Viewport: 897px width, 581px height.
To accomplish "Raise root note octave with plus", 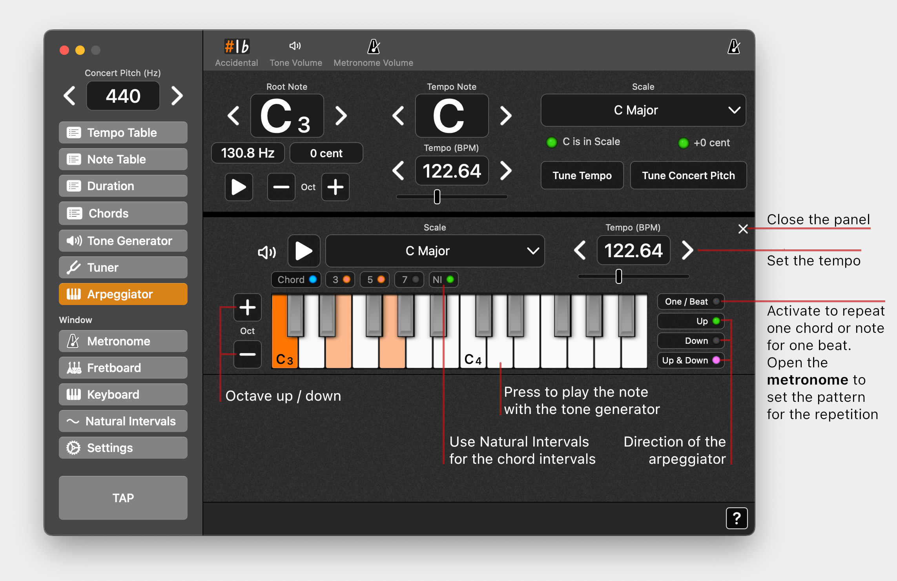I will click(x=335, y=187).
